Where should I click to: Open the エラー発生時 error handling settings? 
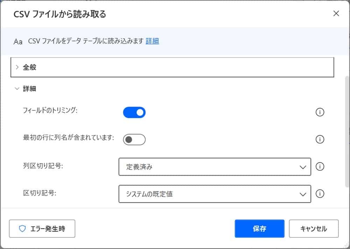coord(42,228)
